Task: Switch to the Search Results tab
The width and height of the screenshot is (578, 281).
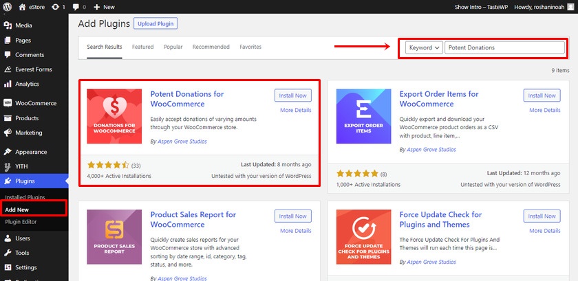Action: [x=105, y=47]
